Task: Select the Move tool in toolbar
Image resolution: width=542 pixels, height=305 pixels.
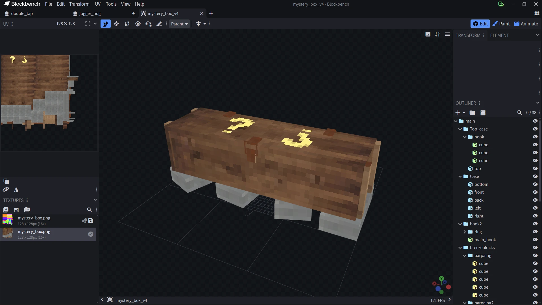Action: pyautogui.click(x=106, y=24)
